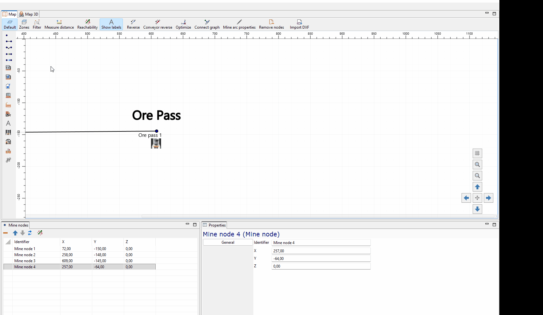Select the Mine node 2 row
Image resolution: width=543 pixels, height=315 pixels.
point(80,255)
